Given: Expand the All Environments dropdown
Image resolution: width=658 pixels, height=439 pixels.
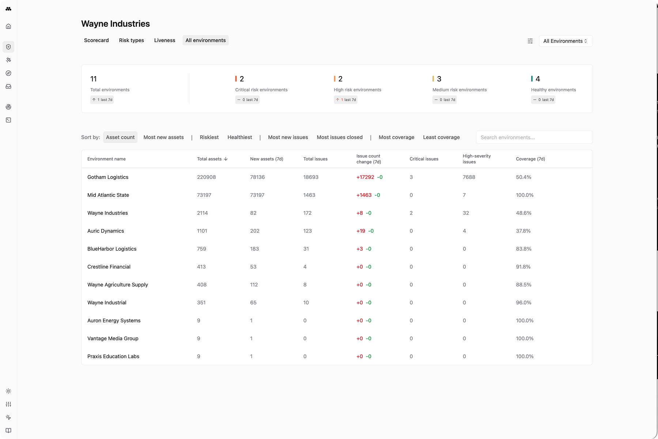Looking at the screenshot, I should click(x=565, y=41).
